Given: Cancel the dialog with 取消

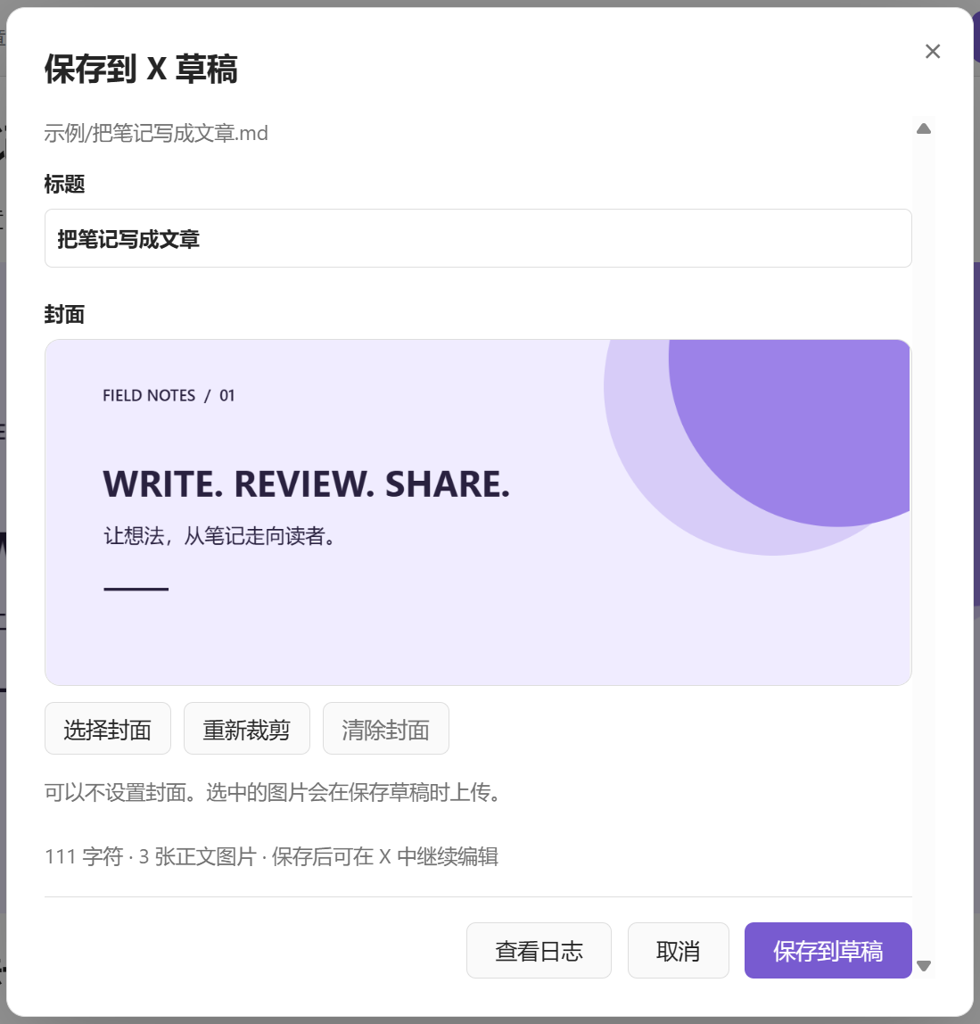Looking at the screenshot, I should click(679, 951).
